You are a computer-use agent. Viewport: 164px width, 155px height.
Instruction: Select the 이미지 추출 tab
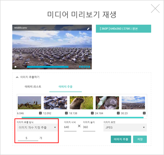65,87
